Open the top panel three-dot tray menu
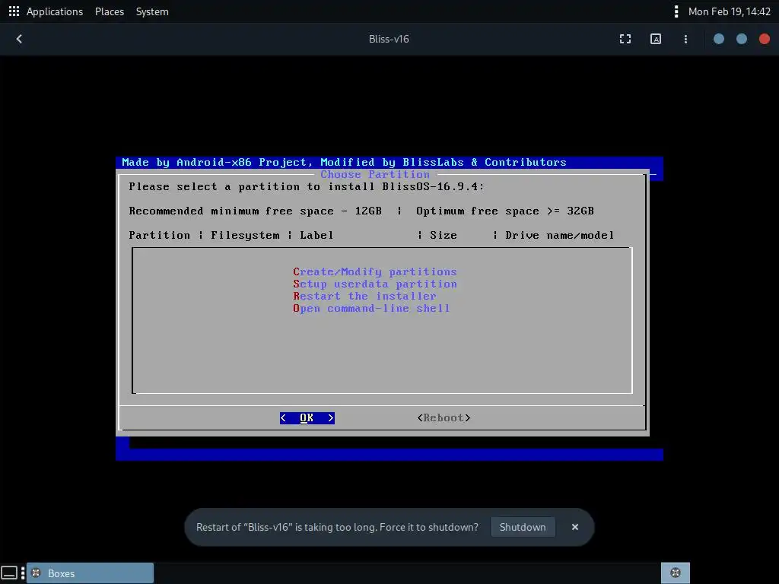 point(676,11)
